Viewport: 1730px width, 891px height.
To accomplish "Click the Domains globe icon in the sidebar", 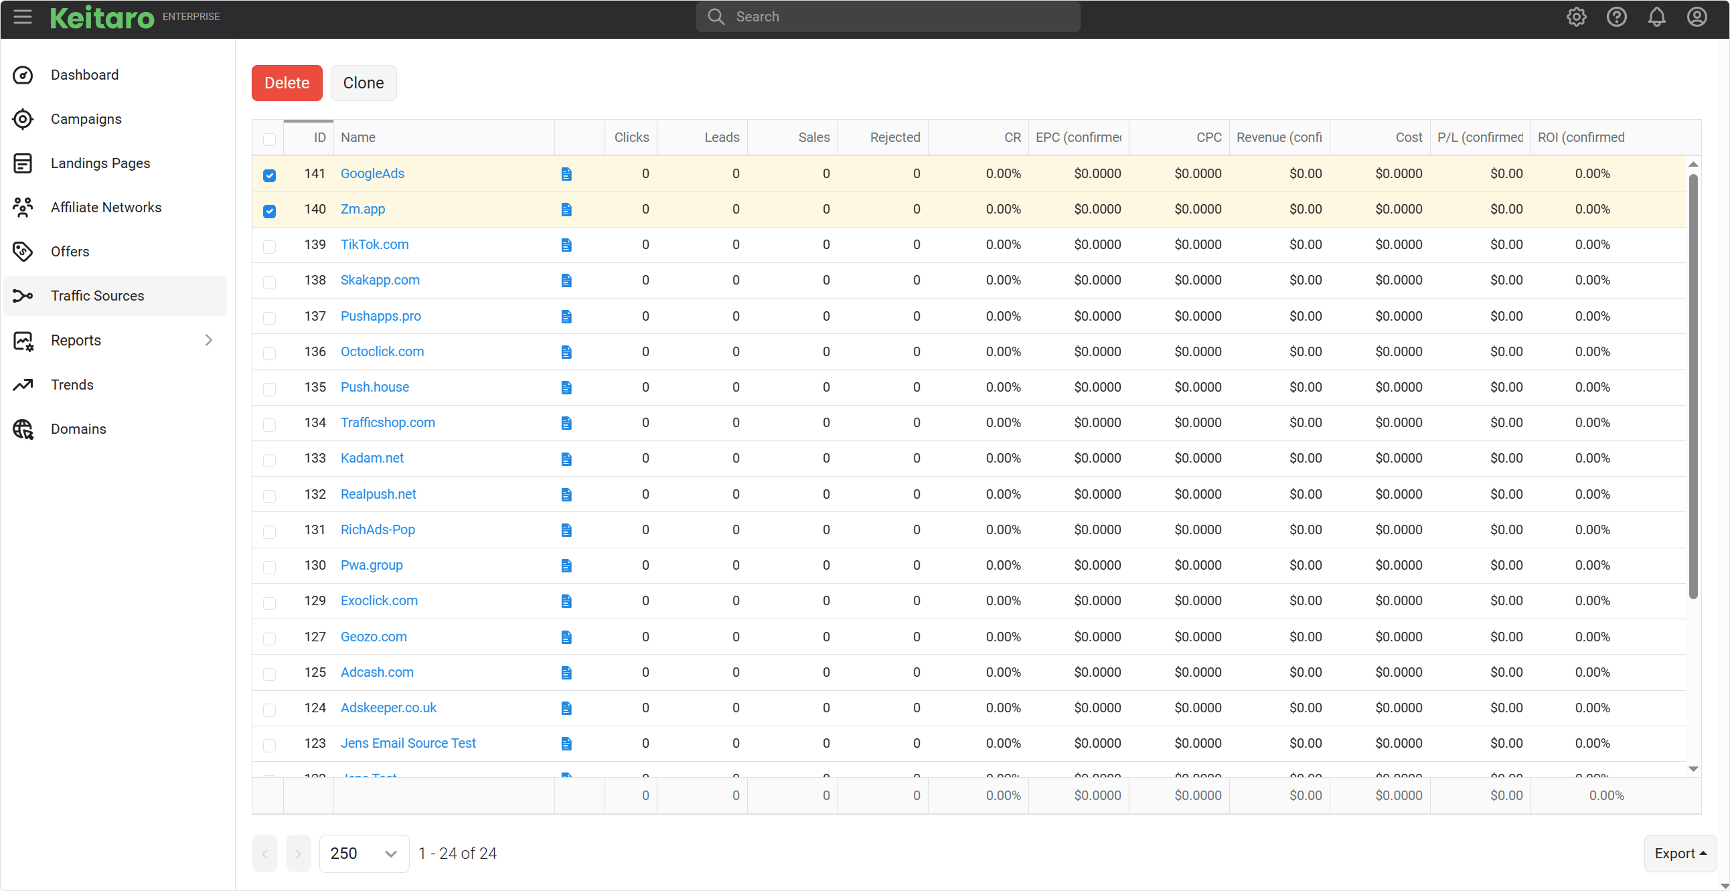I will (x=23, y=429).
